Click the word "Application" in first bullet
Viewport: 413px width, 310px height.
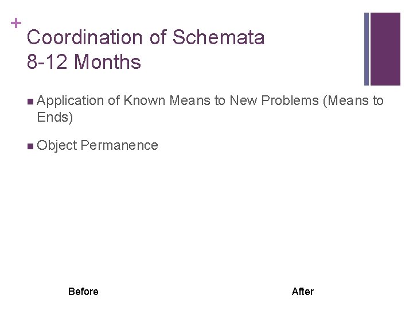tap(70, 102)
